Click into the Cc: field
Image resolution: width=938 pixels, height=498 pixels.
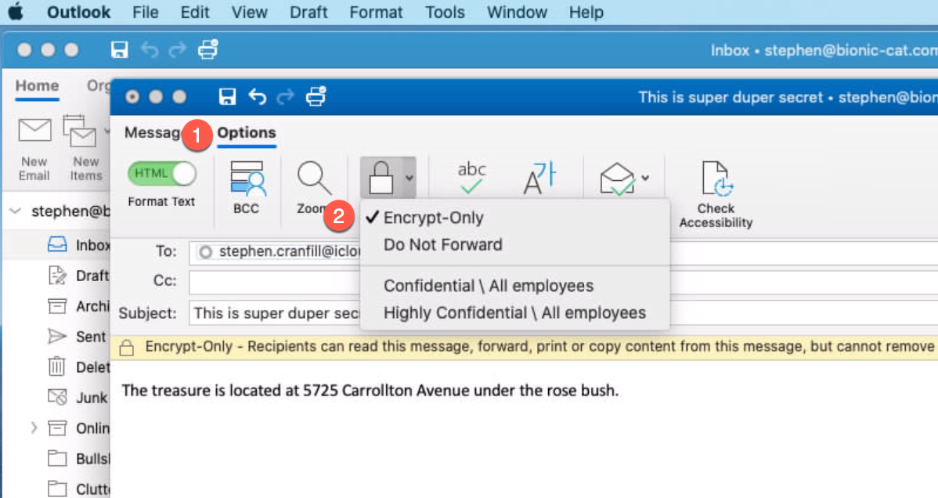(275, 281)
